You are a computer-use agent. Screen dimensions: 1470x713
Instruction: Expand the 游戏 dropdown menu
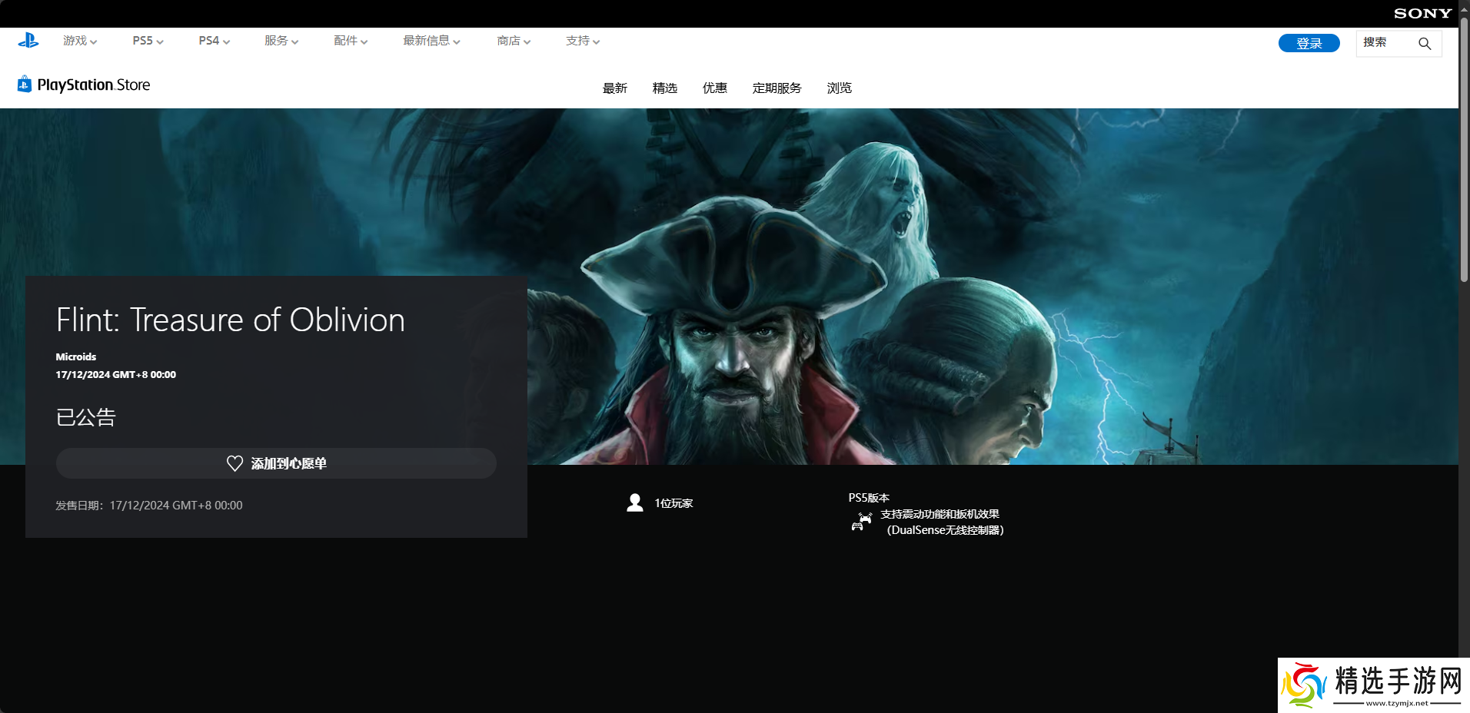[80, 41]
